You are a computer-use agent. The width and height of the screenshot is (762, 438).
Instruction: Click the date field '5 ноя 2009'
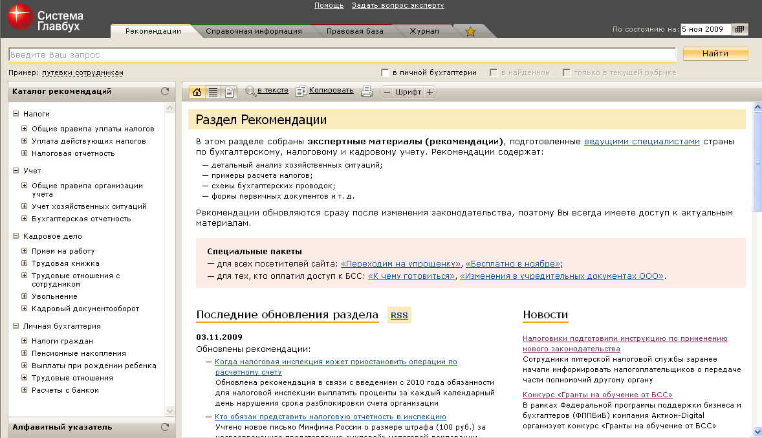tap(706, 29)
